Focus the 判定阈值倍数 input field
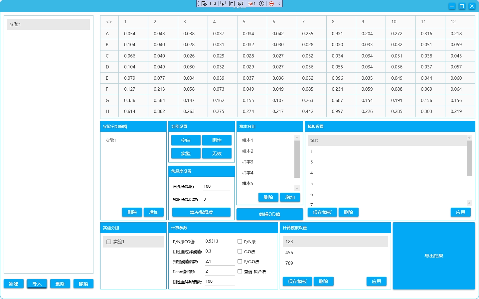 click(x=220, y=261)
